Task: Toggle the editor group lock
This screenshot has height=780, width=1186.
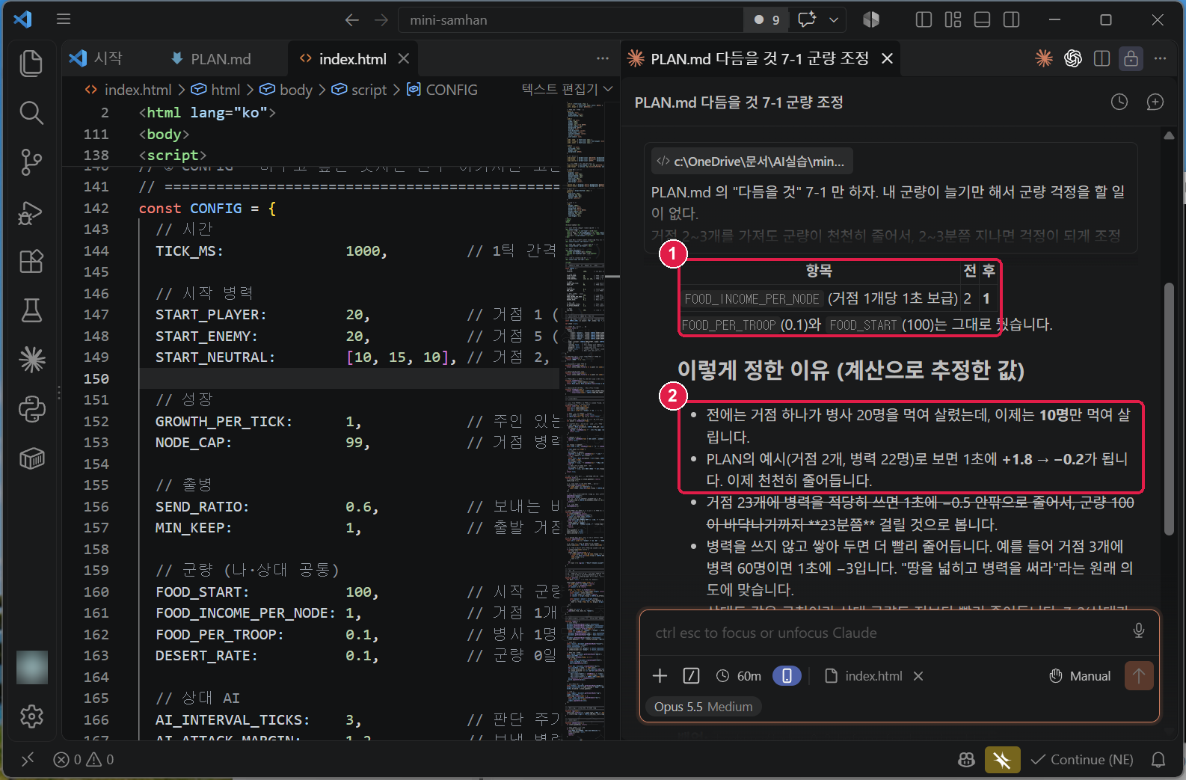Action: coord(1131,58)
